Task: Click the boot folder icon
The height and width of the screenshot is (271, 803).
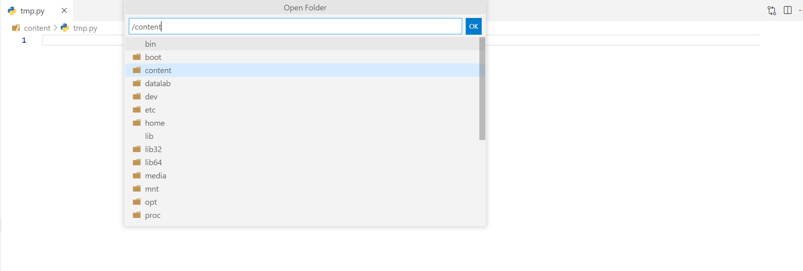Action: coord(137,57)
